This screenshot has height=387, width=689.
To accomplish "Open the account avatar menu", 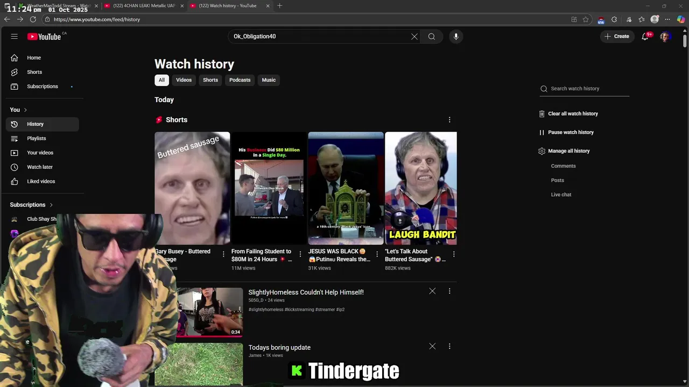I will tap(665, 37).
